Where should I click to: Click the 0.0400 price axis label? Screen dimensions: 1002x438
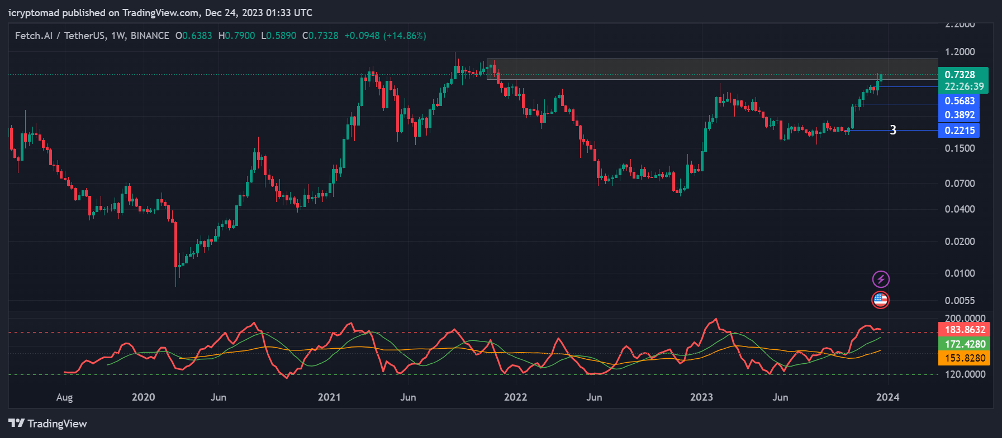click(x=960, y=209)
